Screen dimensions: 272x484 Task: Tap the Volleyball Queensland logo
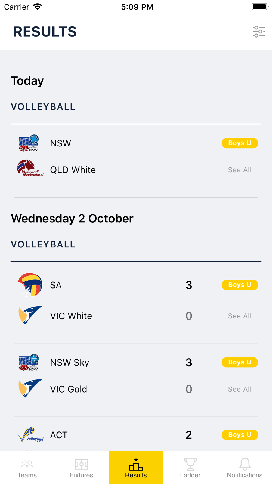30,168
